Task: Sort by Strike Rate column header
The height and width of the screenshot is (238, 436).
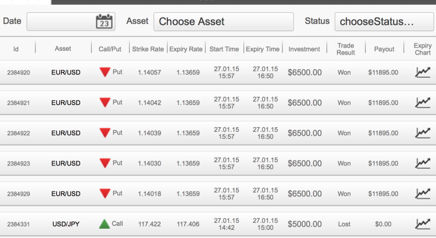Action: click(x=148, y=49)
